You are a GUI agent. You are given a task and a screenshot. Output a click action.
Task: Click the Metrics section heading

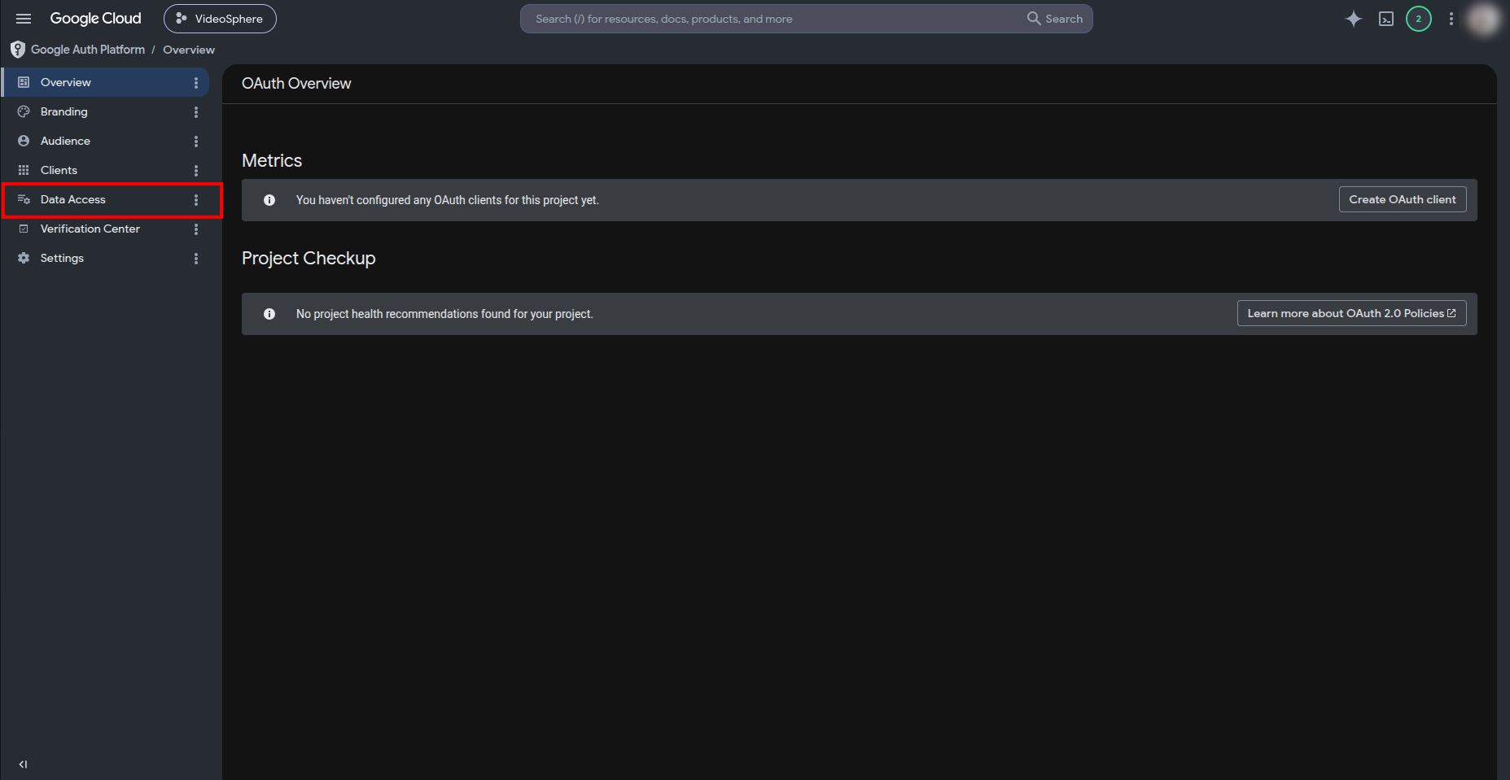tap(272, 161)
